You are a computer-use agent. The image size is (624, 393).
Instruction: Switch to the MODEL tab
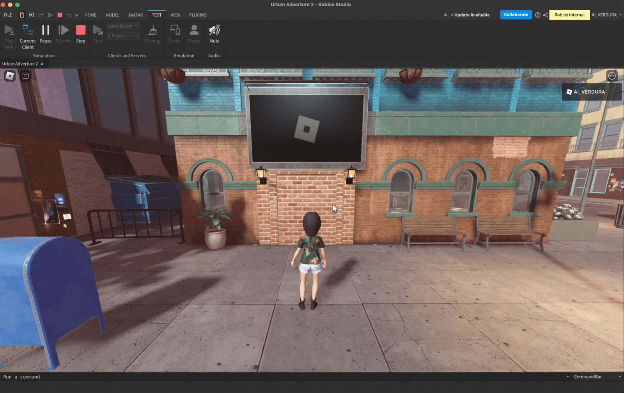coord(112,15)
